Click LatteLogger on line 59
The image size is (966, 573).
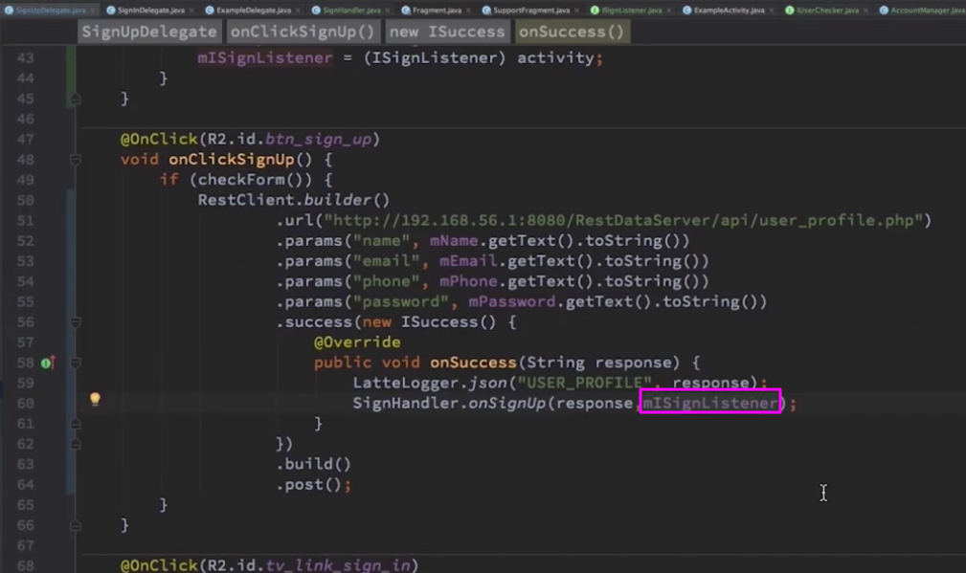pos(406,383)
